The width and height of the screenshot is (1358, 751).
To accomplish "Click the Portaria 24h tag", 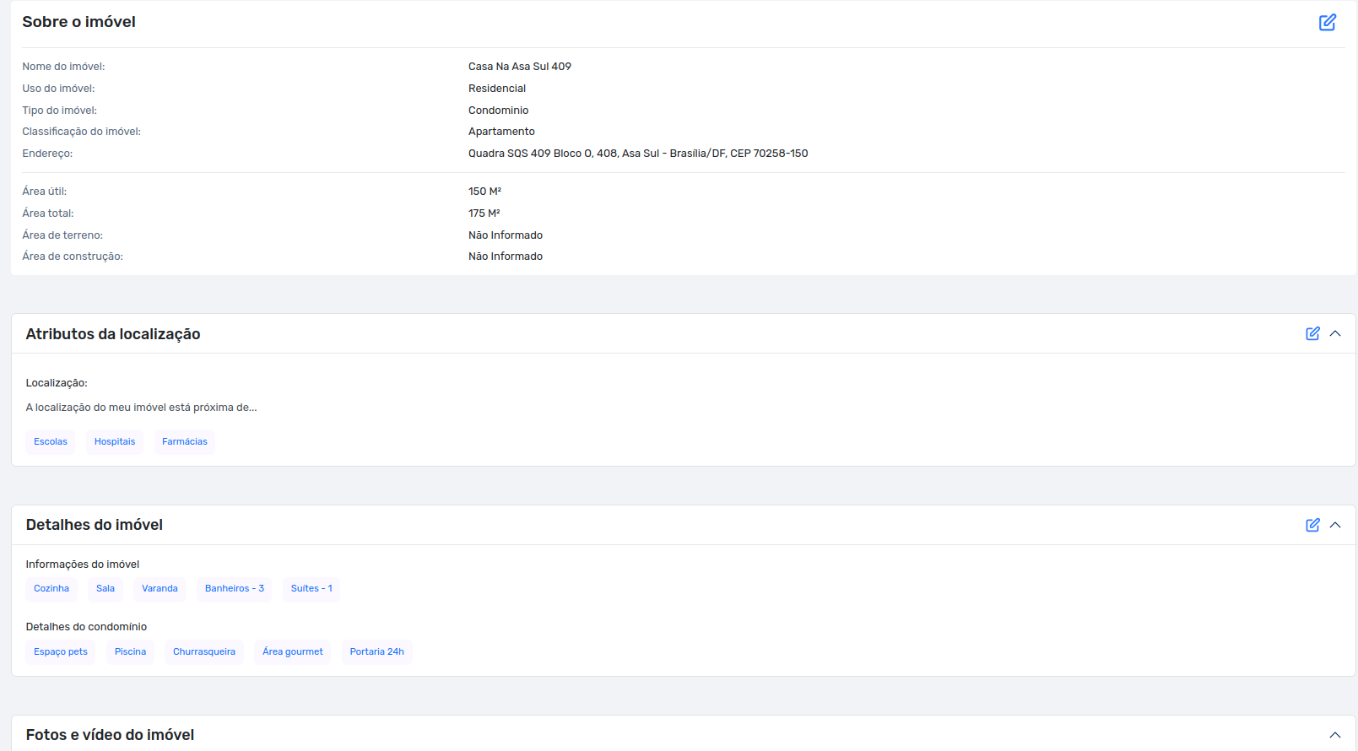I will (x=377, y=652).
